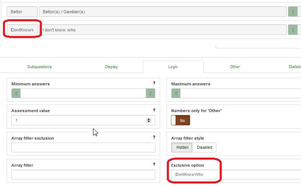Image resolution: width=301 pixels, height=186 pixels.
Task: Adjust Assessment value with spinner arrows
Action: coord(148,120)
